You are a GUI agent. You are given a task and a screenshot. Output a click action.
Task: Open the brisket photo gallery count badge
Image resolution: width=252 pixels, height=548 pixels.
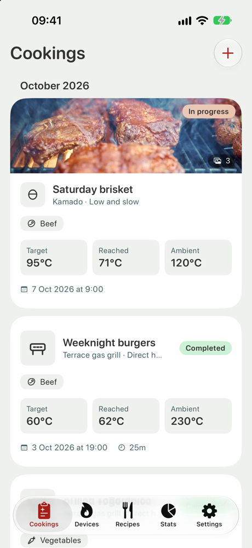(224, 161)
